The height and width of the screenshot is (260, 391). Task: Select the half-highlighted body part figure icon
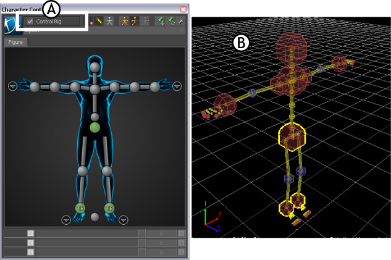click(x=133, y=21)
